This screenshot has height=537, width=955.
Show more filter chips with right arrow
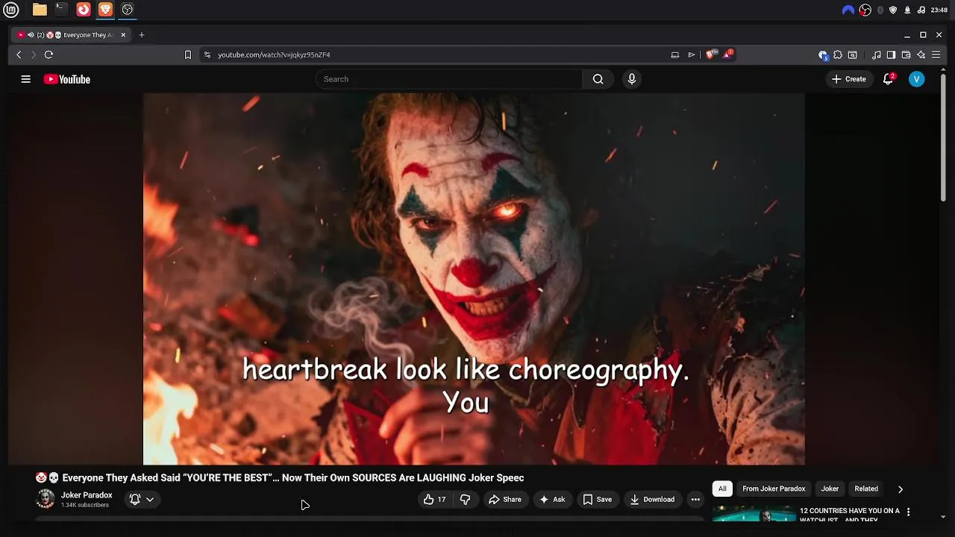click(900, 489)
